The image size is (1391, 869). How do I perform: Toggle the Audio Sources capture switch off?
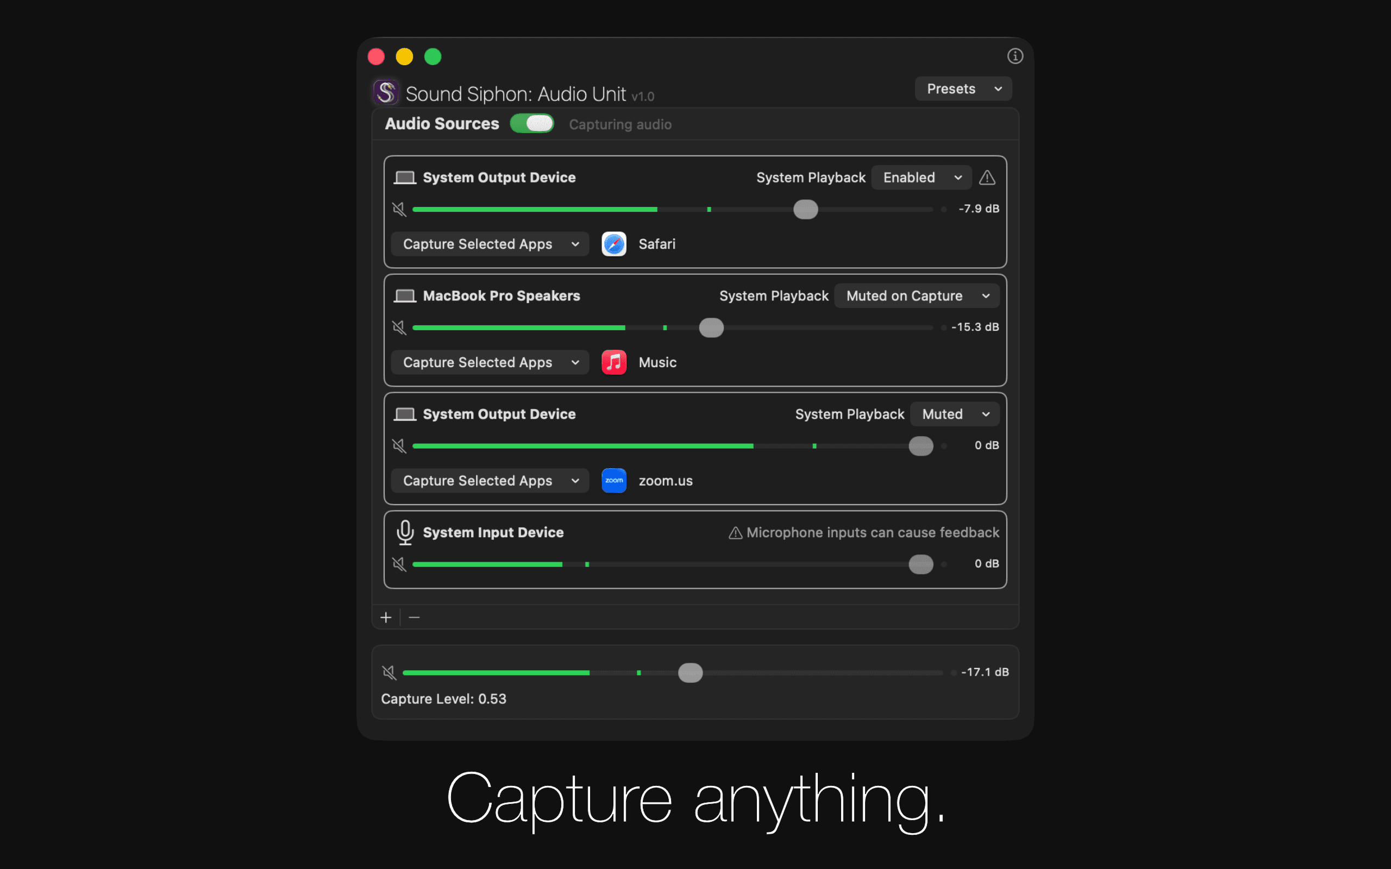532,123
